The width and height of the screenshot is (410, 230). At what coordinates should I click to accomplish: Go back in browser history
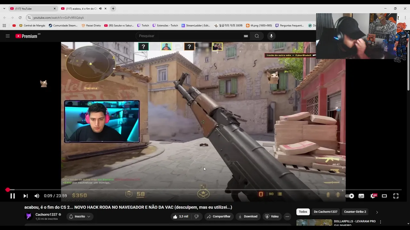coord(4,18)
